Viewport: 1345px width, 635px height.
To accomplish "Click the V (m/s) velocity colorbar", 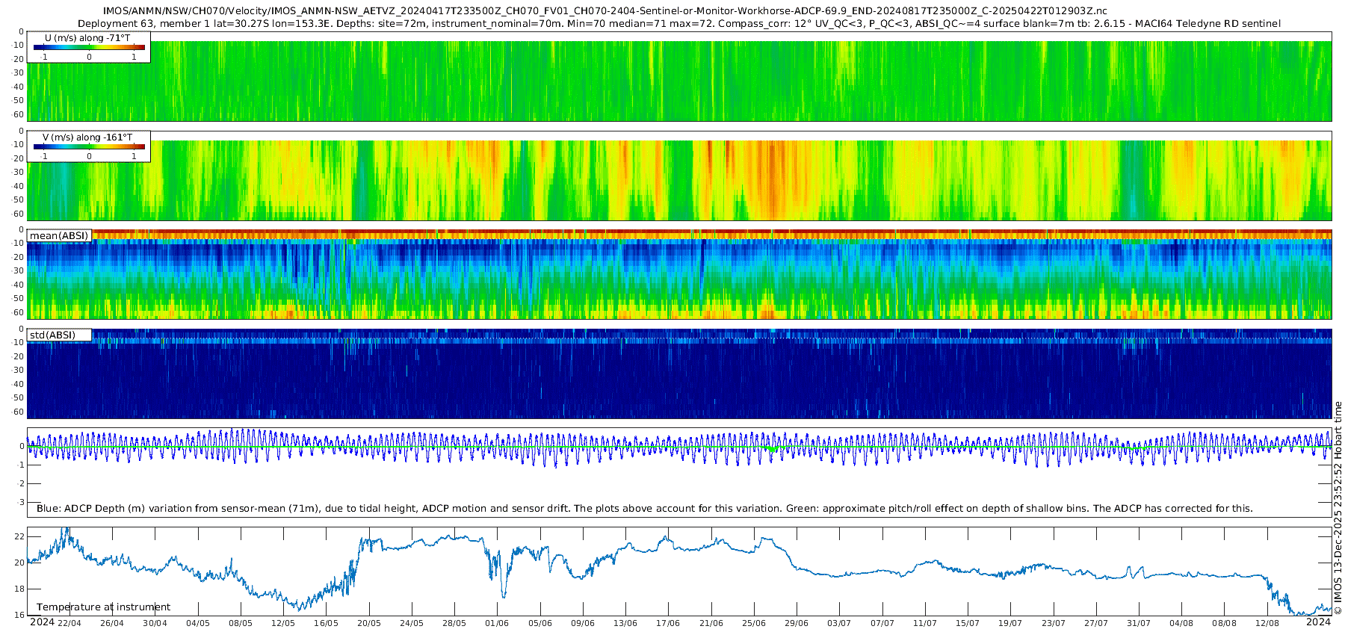I will pyautogui.click(x=89, y=147).
